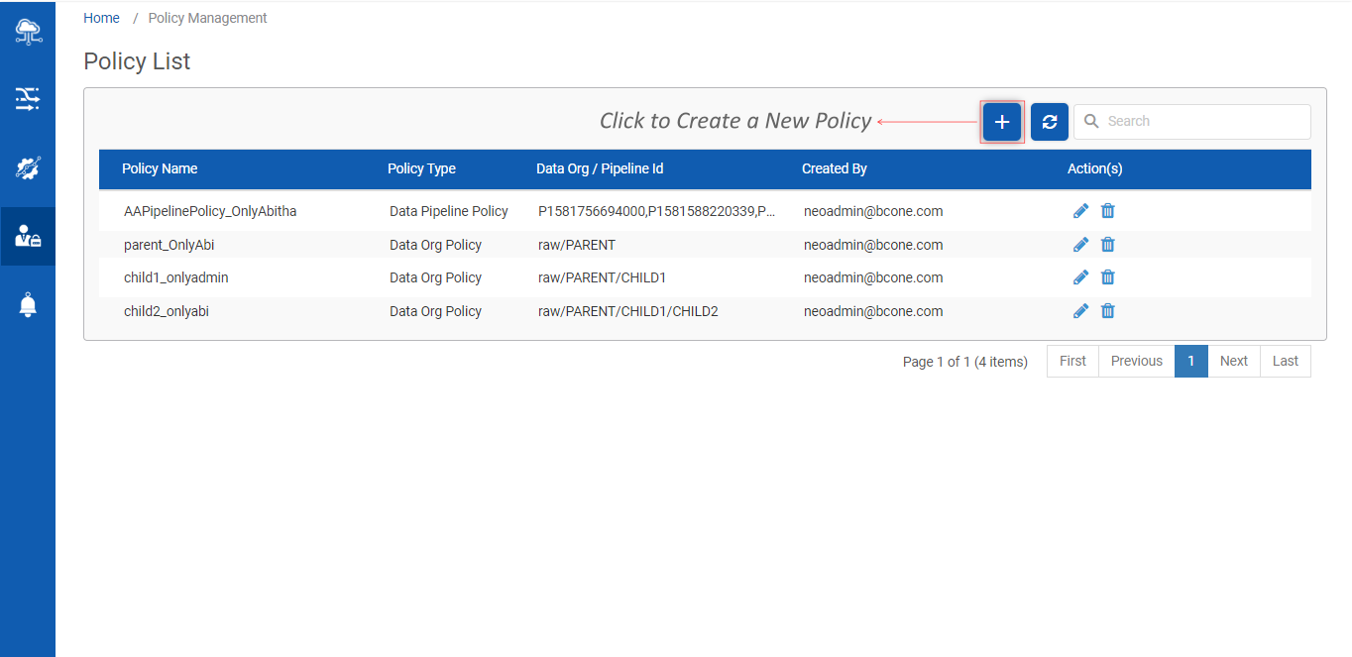This screenshot has height=657, width=1352.
Task: Edit the child2_onlyabi policy
Action: point(1080,311)
